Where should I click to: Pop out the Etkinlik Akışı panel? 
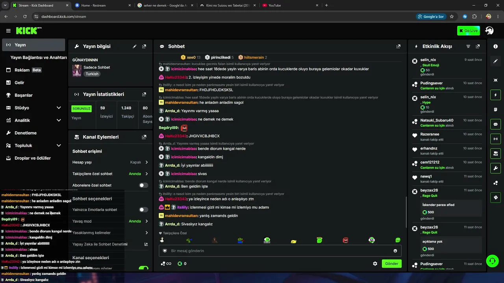478,46
